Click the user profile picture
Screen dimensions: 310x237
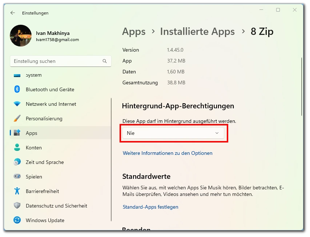pos(21,36)
